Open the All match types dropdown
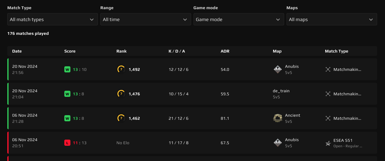385x161 pixels. click(52, 19)
